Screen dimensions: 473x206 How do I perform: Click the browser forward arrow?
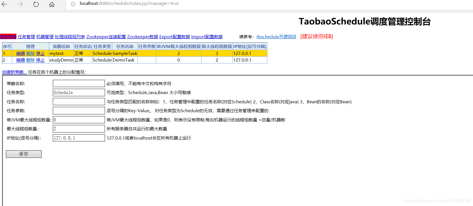(x=20, y=4)
